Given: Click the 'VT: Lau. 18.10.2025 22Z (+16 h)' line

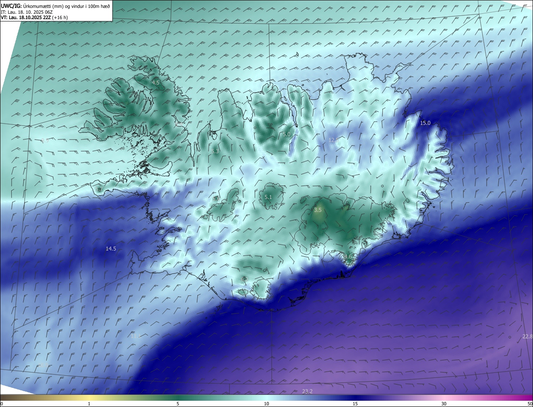Looking at the screenshot, I should (x=34, y=17).
